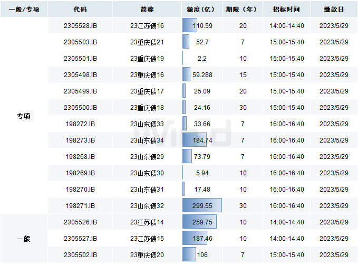Click the 59.288 amount cell

click(x=202, y=75)
